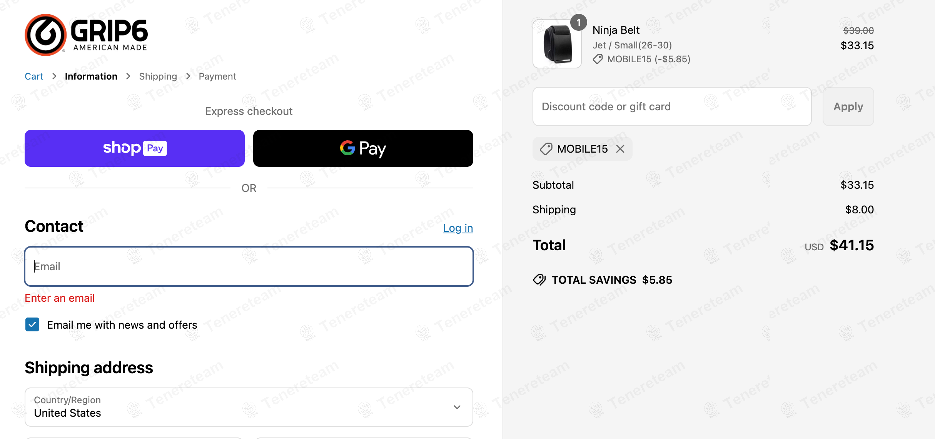Focus the Email input field
The height and width of the screenshot is (439, 935).
tap(249, 266)
